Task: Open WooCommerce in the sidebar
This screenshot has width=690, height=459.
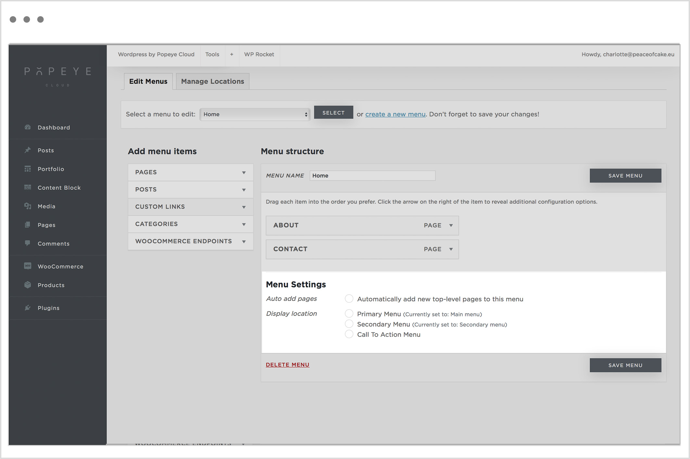Action: tap(60, 266)
